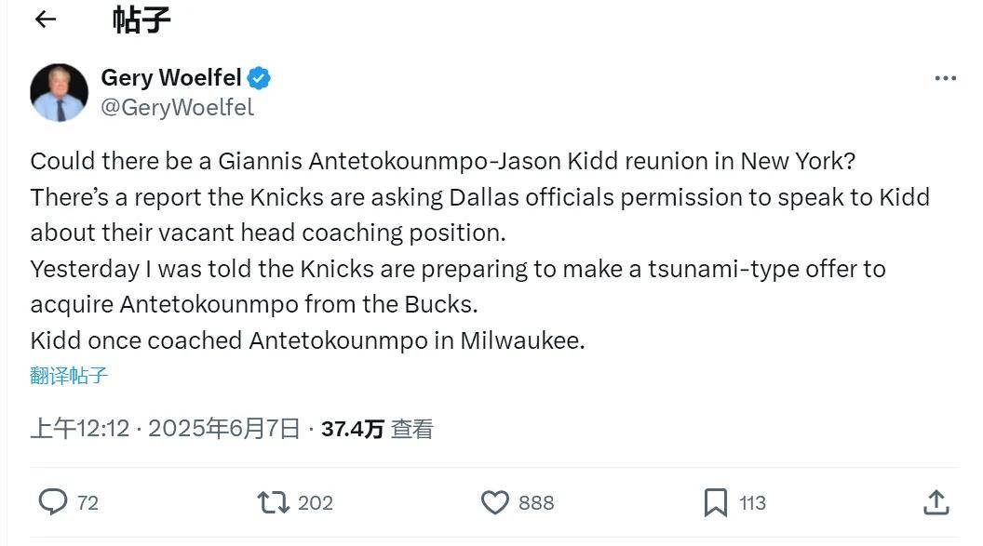Screen dimensions: 983x546
Task: Click the 帖子 page header title
Action: [141, 20]
